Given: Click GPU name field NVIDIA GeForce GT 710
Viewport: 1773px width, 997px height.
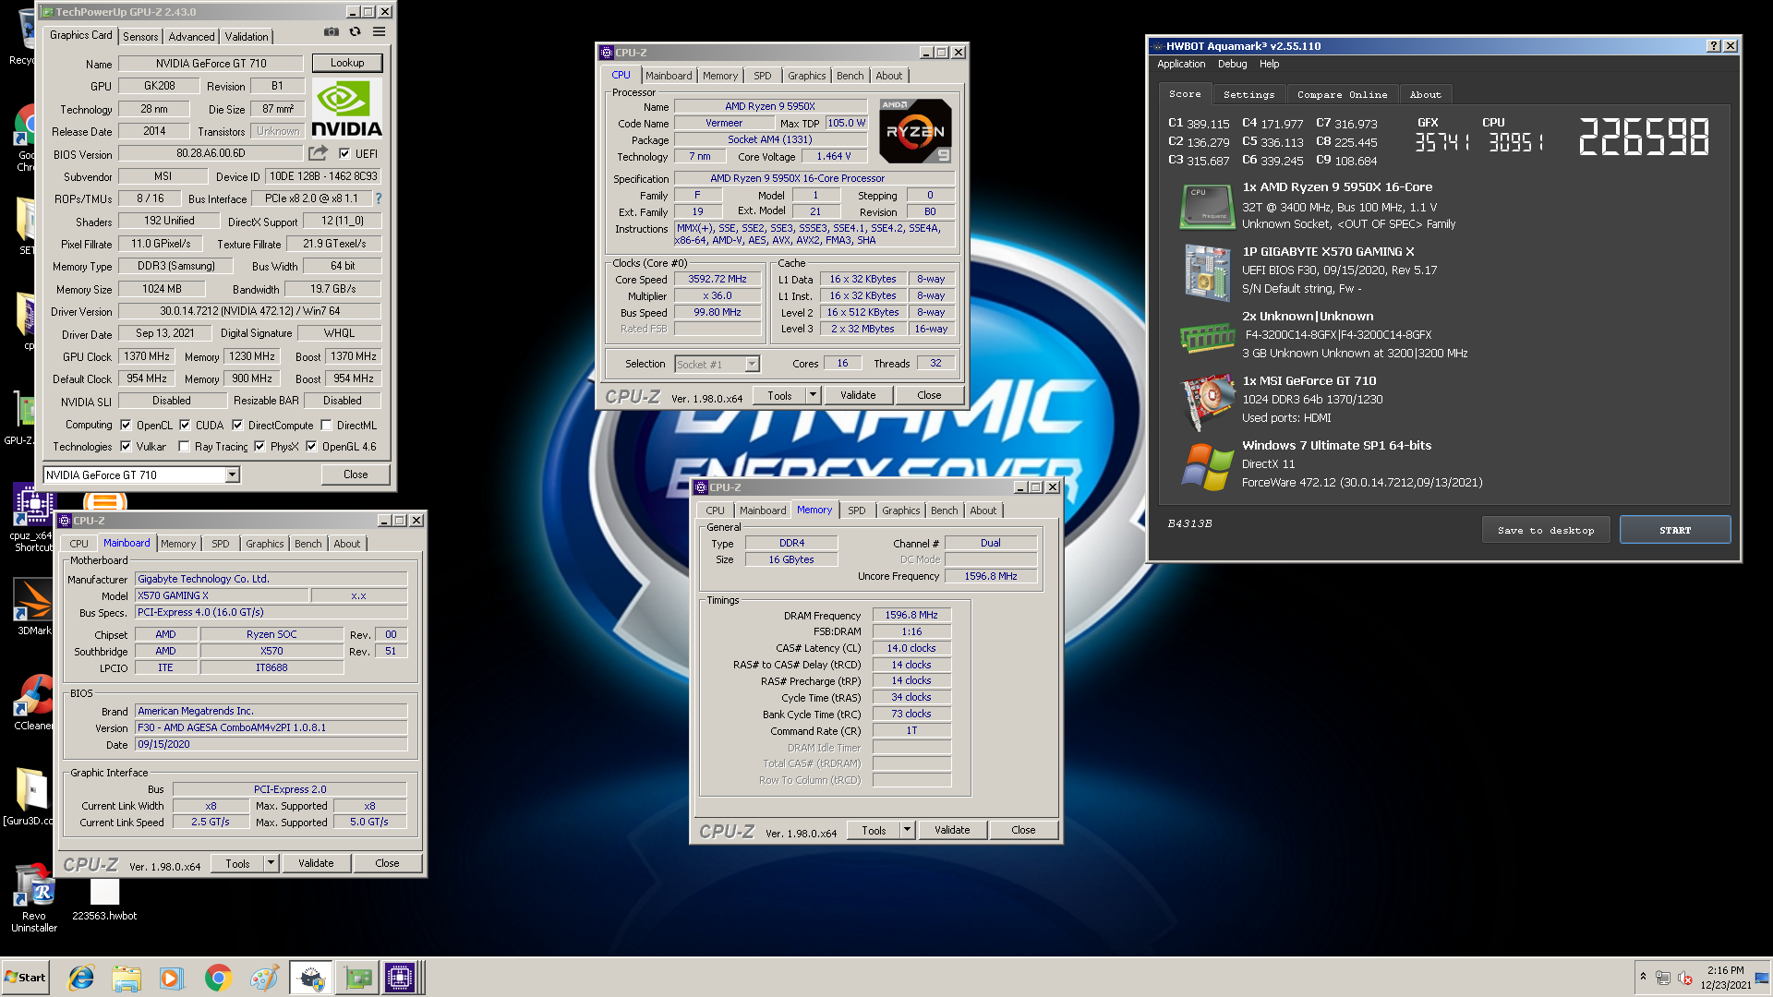Looking at the screenshot, I should [211, 64].
